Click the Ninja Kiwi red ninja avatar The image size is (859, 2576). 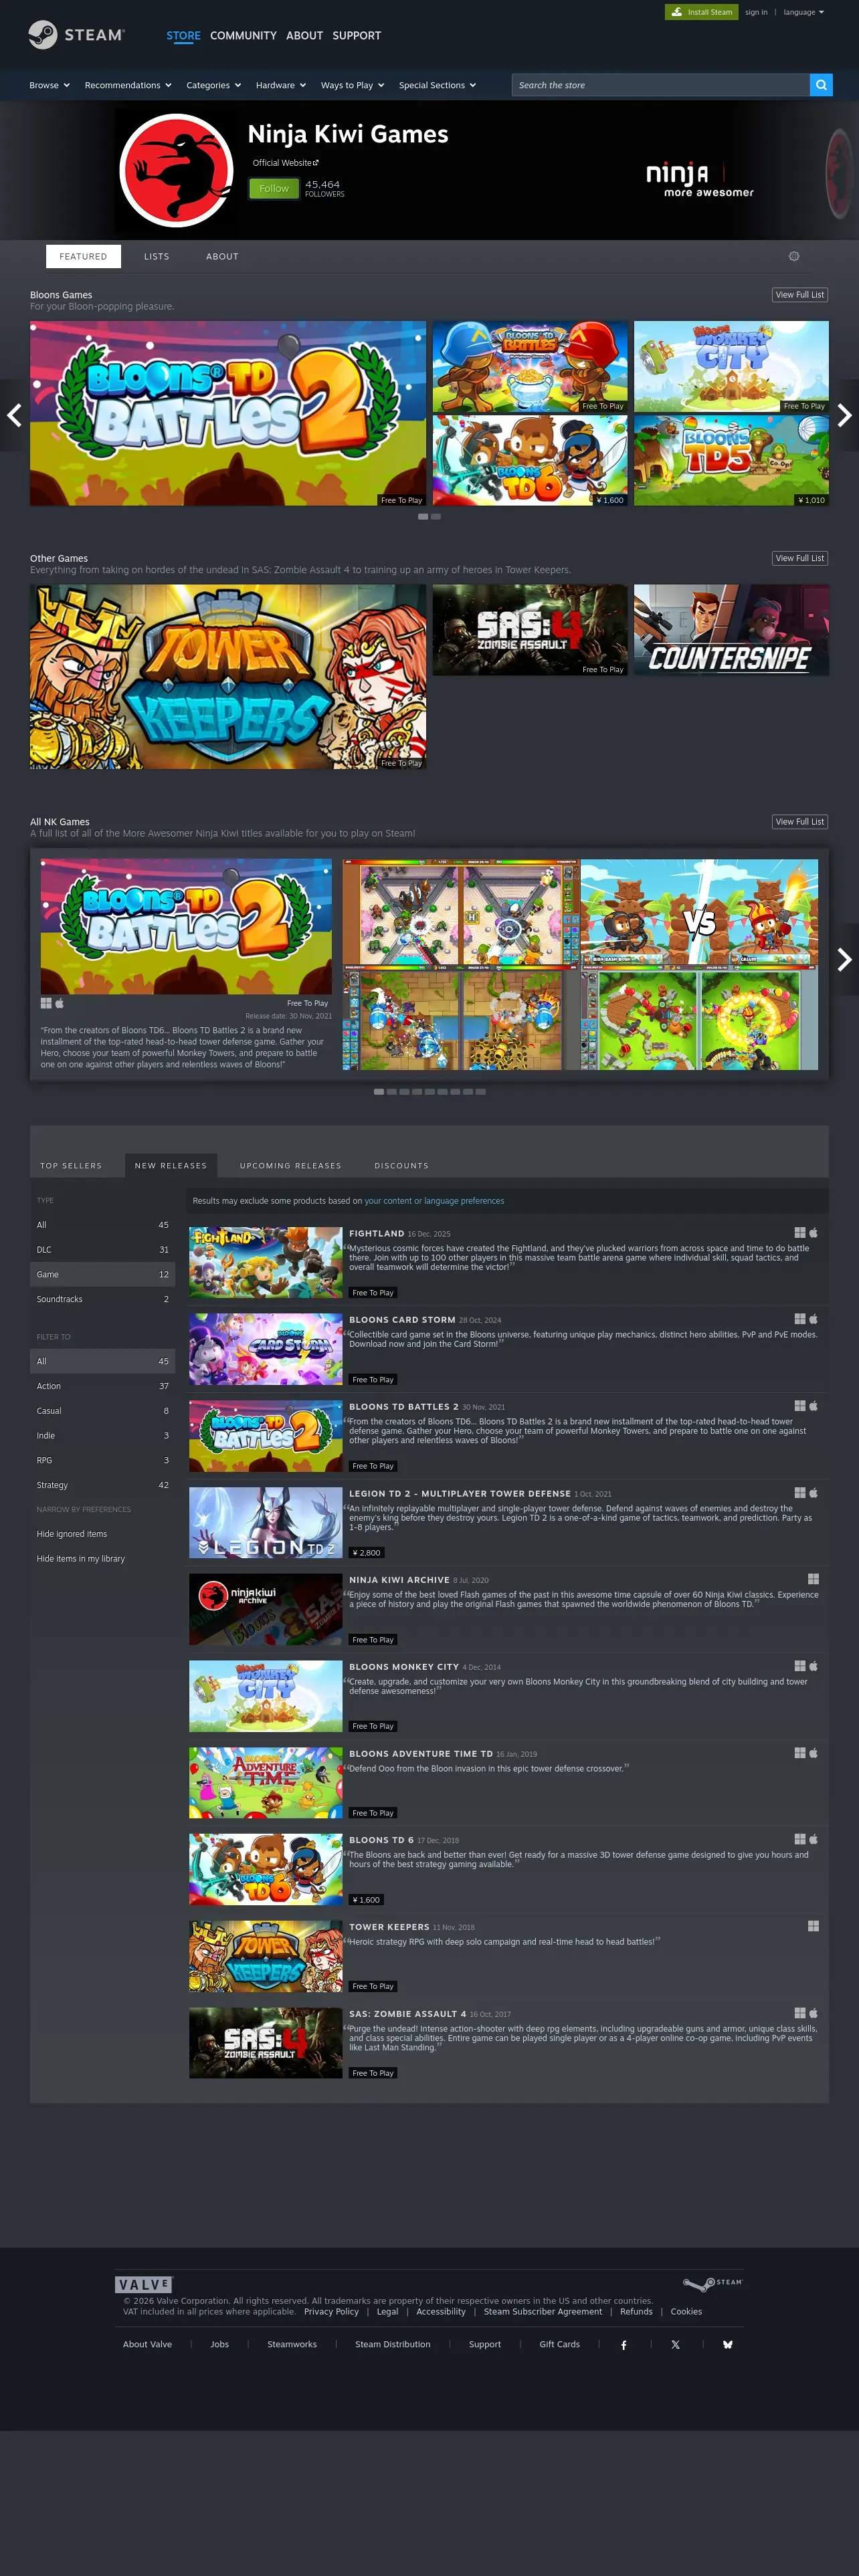[x=176, y=171]
